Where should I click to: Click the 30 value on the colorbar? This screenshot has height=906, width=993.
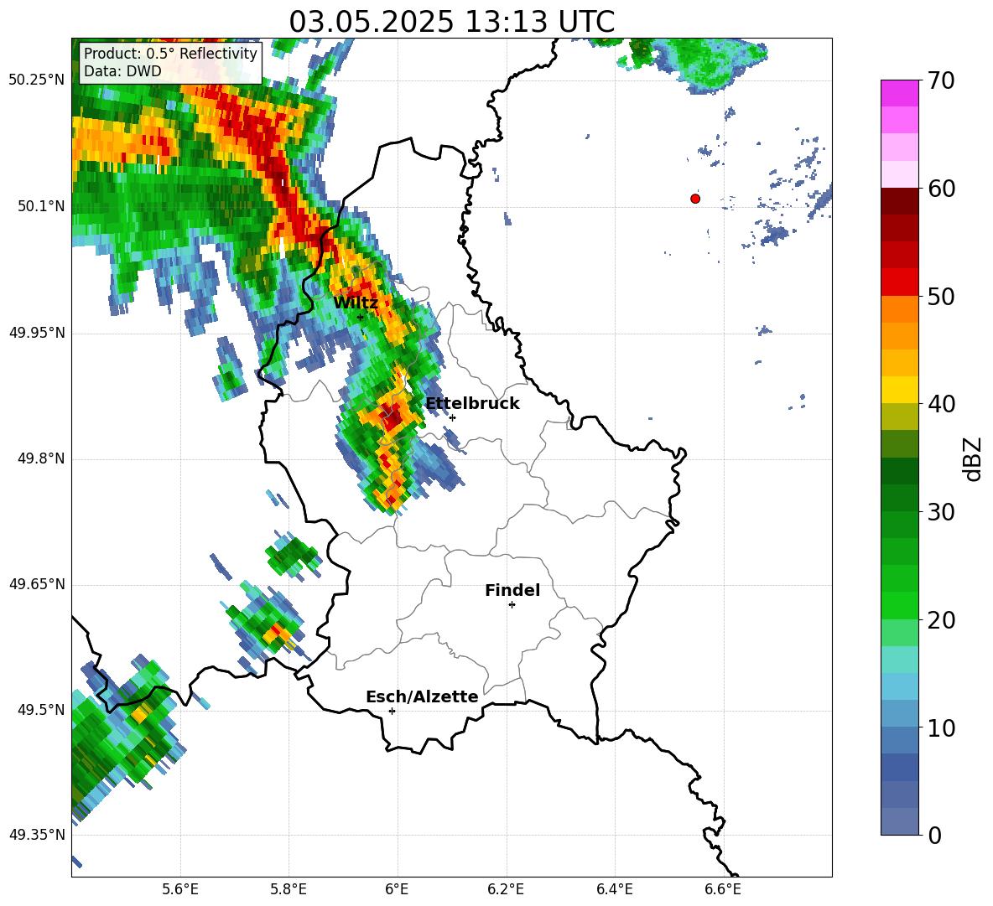pyautogui.click(x=942, y=512)
